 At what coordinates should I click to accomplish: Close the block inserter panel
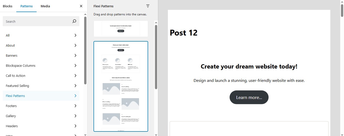click(81, 6)
